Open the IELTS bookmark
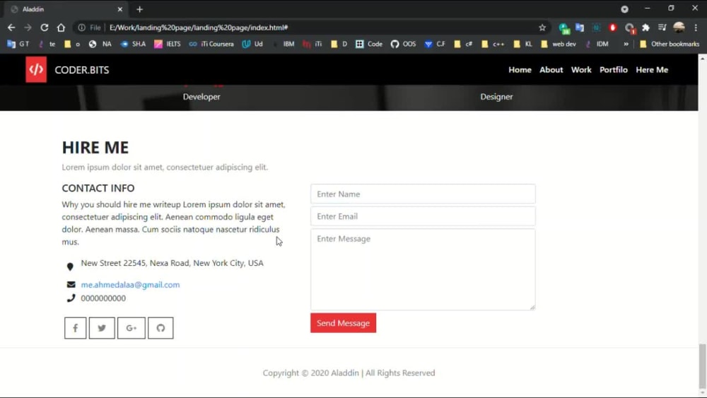 pos(168,44)
